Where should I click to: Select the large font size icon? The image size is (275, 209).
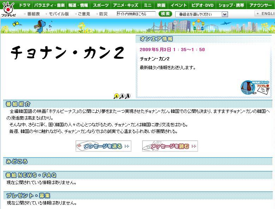pyautogui.click(x=128, y=96)
